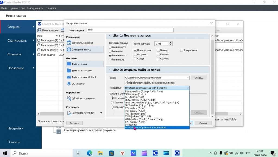278x157 pixels.
Task: Open volume control in system tray
Action: click(242, 153)
